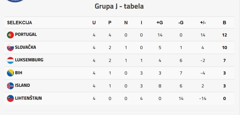The width and height of the screenshot is (240, 115).
Task: Click the SELEKCIJA column header
Action: click(x=19, y=23)
